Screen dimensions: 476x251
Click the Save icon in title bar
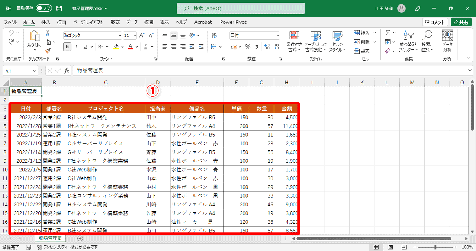59,8
